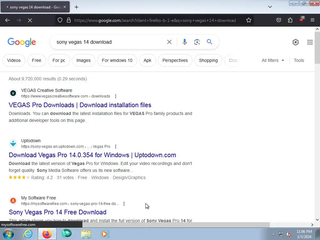Image resolution: width=320 pixels, height=240 pixels.
Task: Open the teal globe browser taskbar icon
Action: pyautogui.click(x=67, y=234)
